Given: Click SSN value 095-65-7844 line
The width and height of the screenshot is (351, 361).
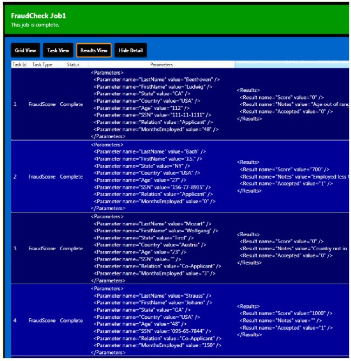Looking at the screenshot, I should (x=152, y=331).
